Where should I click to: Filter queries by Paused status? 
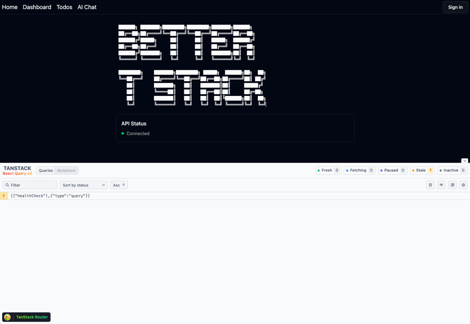393,170
